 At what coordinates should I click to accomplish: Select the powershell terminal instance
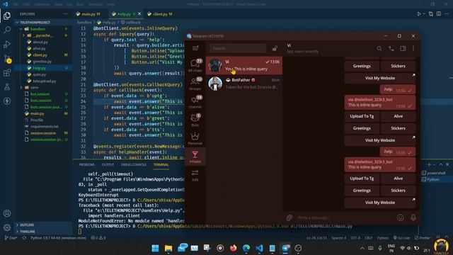point(433,173)
